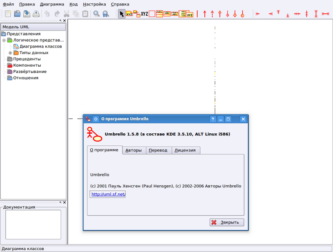
Task: Click the Align Top toolbar icon
Action: (278, 12)
